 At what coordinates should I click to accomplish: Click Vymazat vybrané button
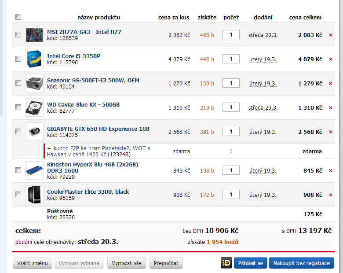[79, 263]
